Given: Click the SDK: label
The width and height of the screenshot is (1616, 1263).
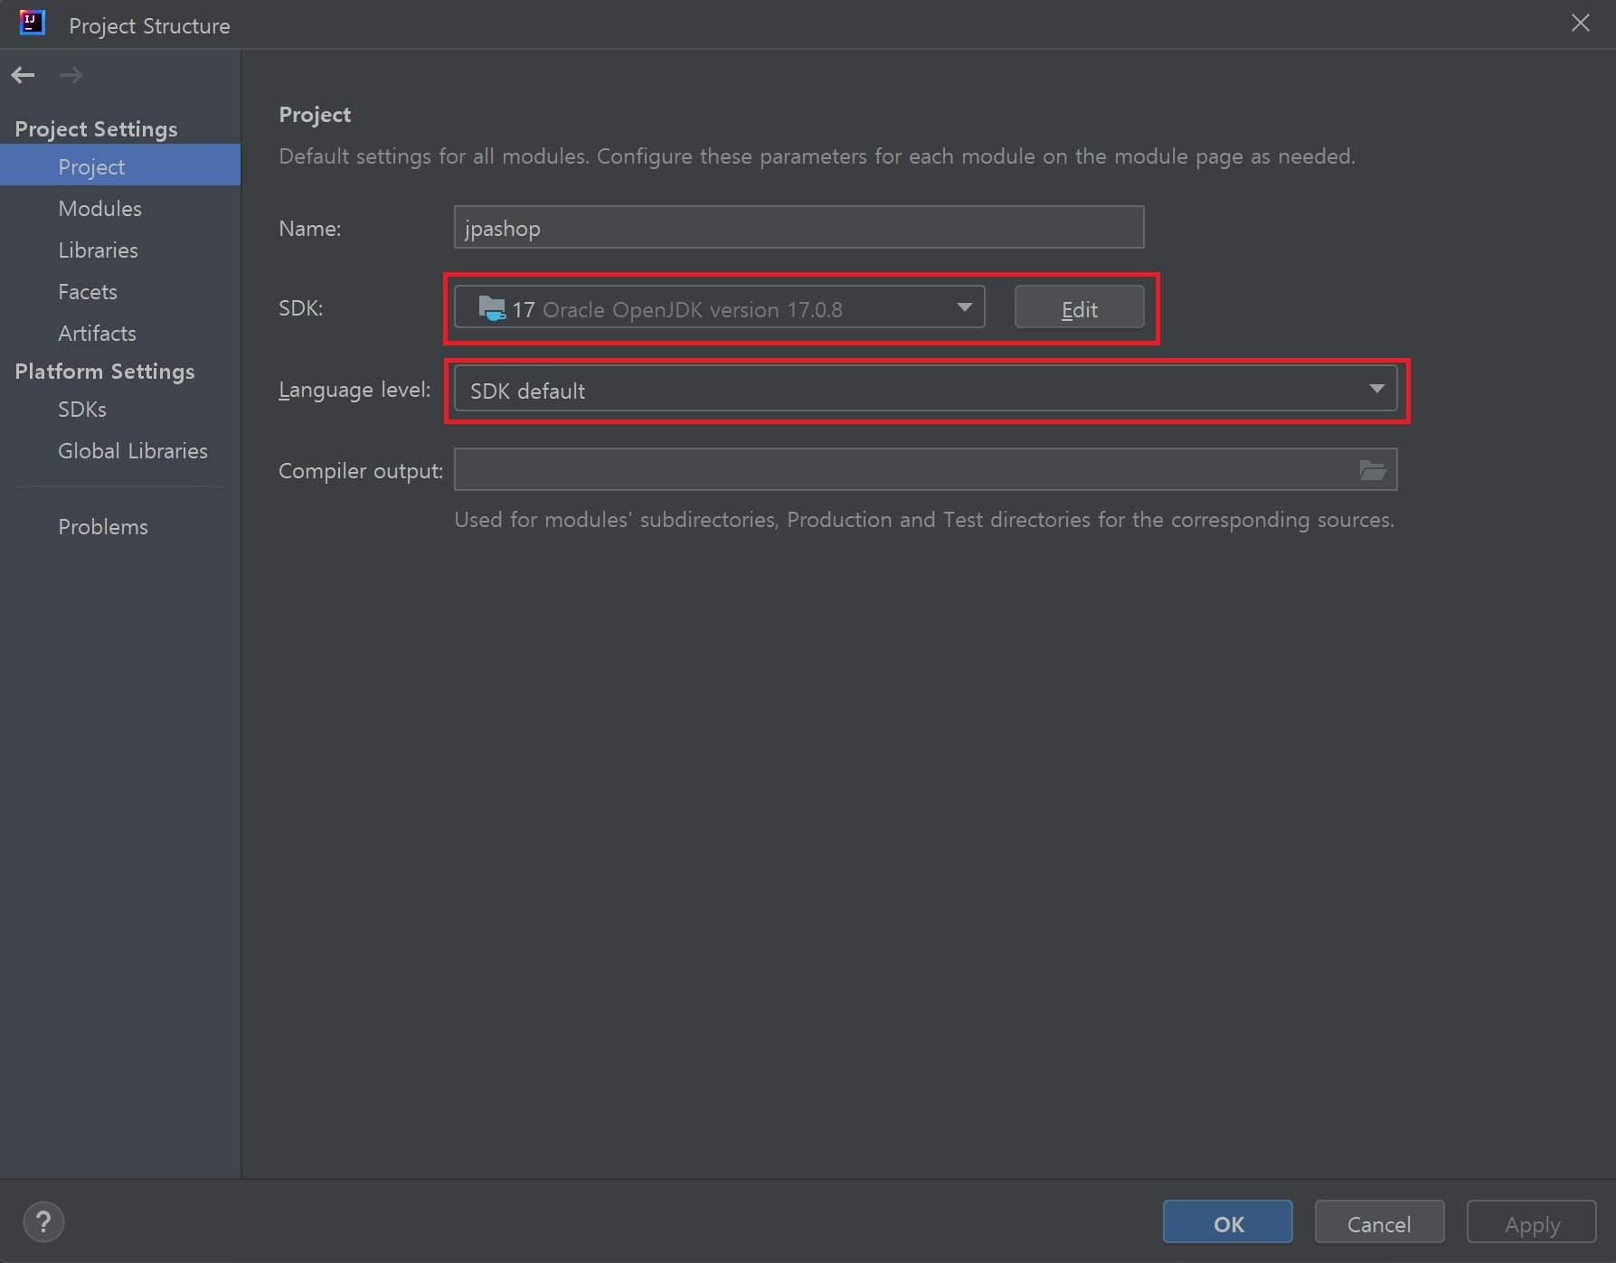Looking at the screenshot, I should tap(301, 307).
